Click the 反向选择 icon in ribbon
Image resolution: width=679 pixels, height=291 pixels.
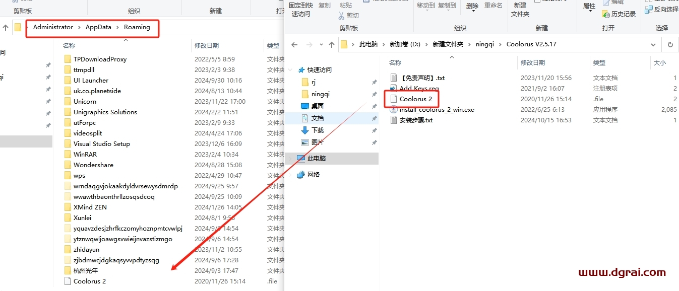tap(649, 9)
